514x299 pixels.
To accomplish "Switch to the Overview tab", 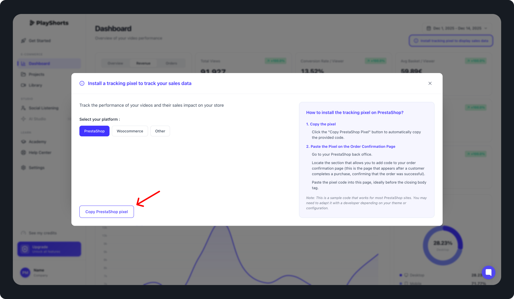I will tap(115, 63).
